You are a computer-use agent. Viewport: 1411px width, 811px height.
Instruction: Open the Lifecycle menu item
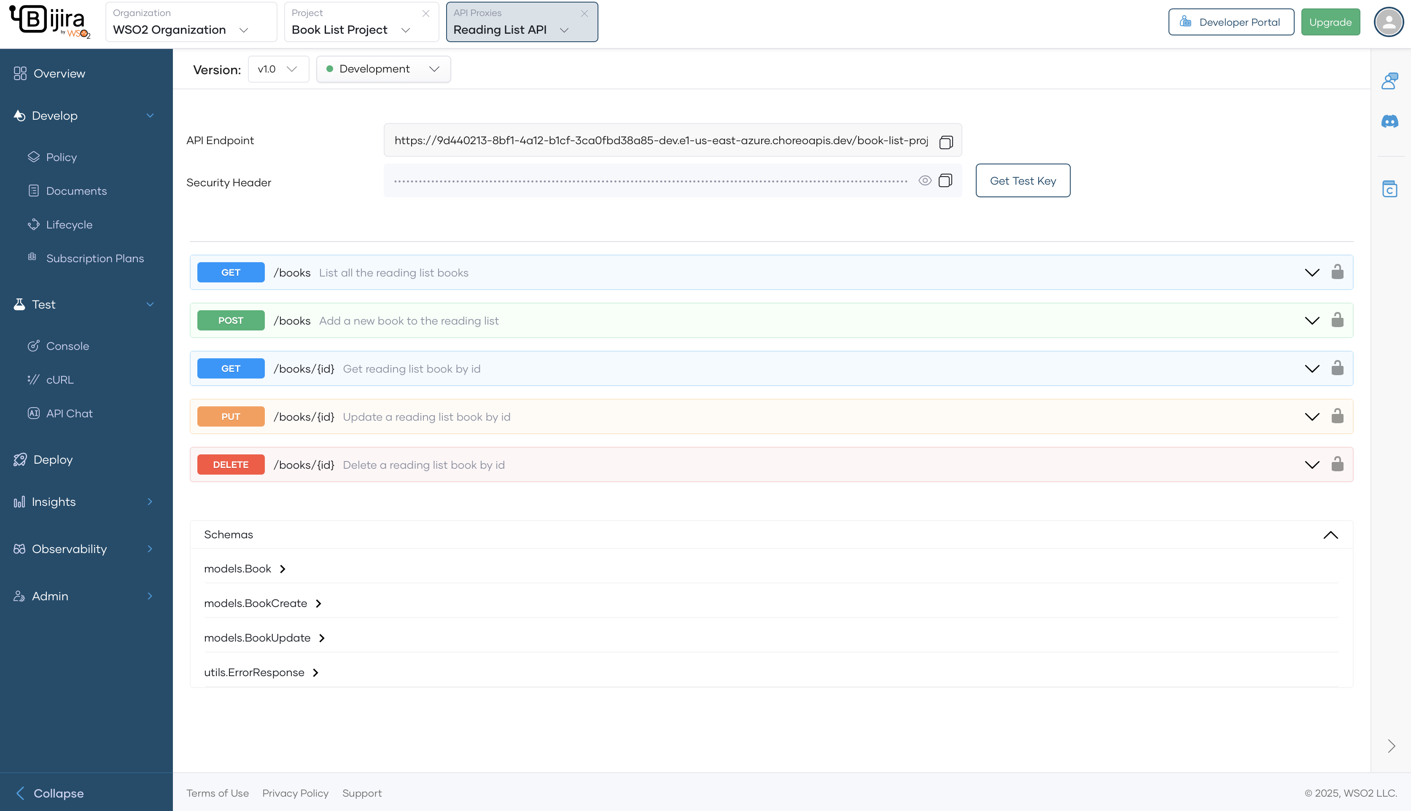(69, 225)
